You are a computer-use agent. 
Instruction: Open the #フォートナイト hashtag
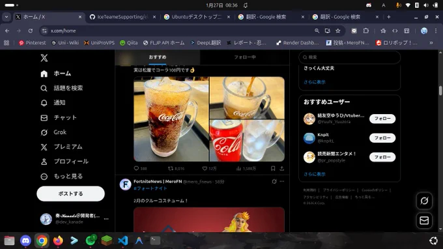150,188
